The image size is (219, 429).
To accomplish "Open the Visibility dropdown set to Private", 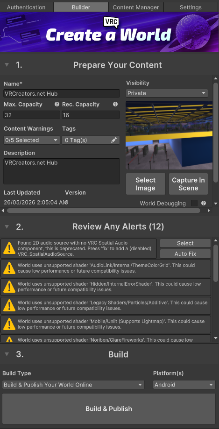I will 167,93.
